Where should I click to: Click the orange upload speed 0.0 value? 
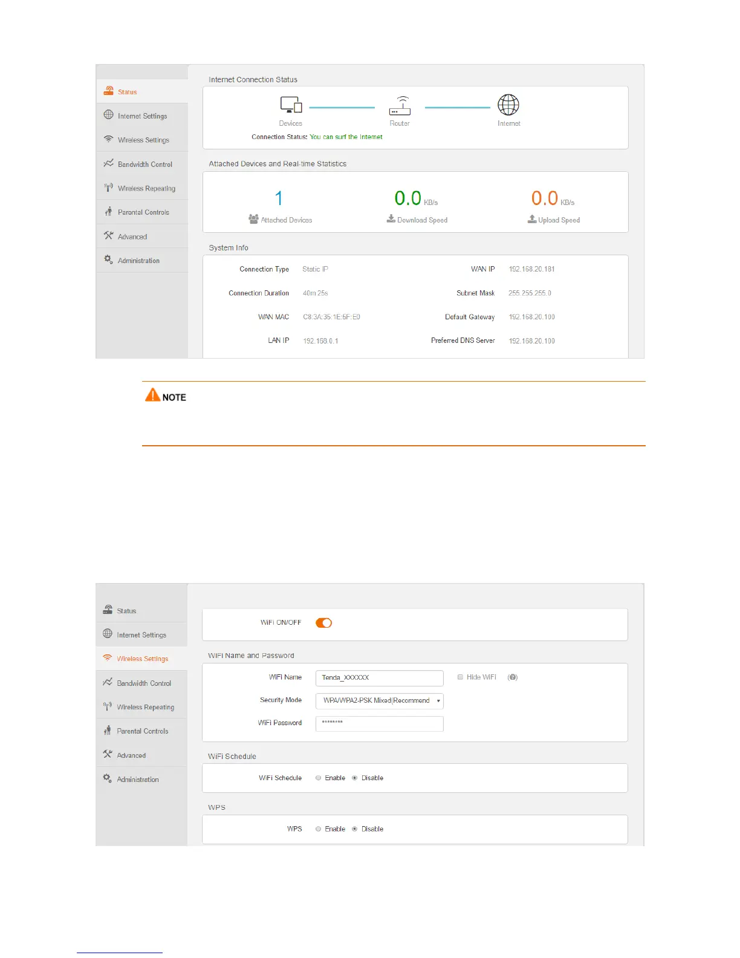545,198
